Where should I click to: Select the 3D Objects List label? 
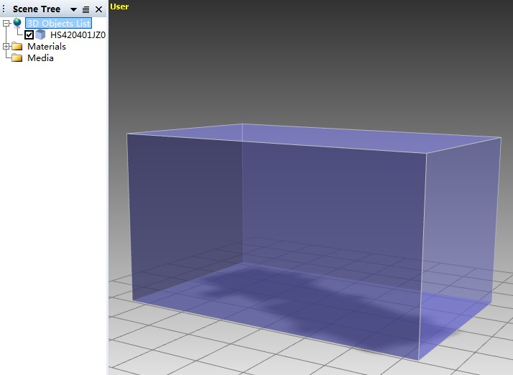59,23
